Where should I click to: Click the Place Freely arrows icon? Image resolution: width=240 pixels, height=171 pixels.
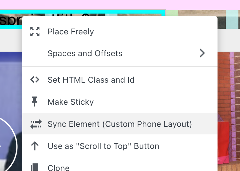pyautogui.click(x=35, y=32)
